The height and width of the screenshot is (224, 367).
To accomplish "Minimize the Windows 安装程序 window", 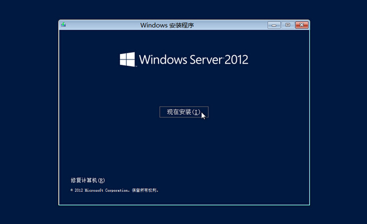I will (274, 25).
